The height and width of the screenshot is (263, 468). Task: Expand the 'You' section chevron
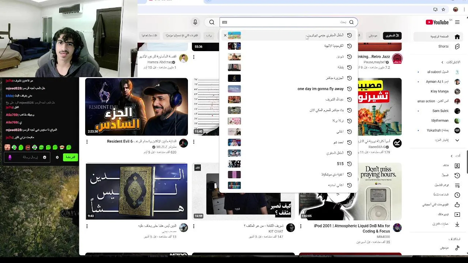(x=452, y=156)
